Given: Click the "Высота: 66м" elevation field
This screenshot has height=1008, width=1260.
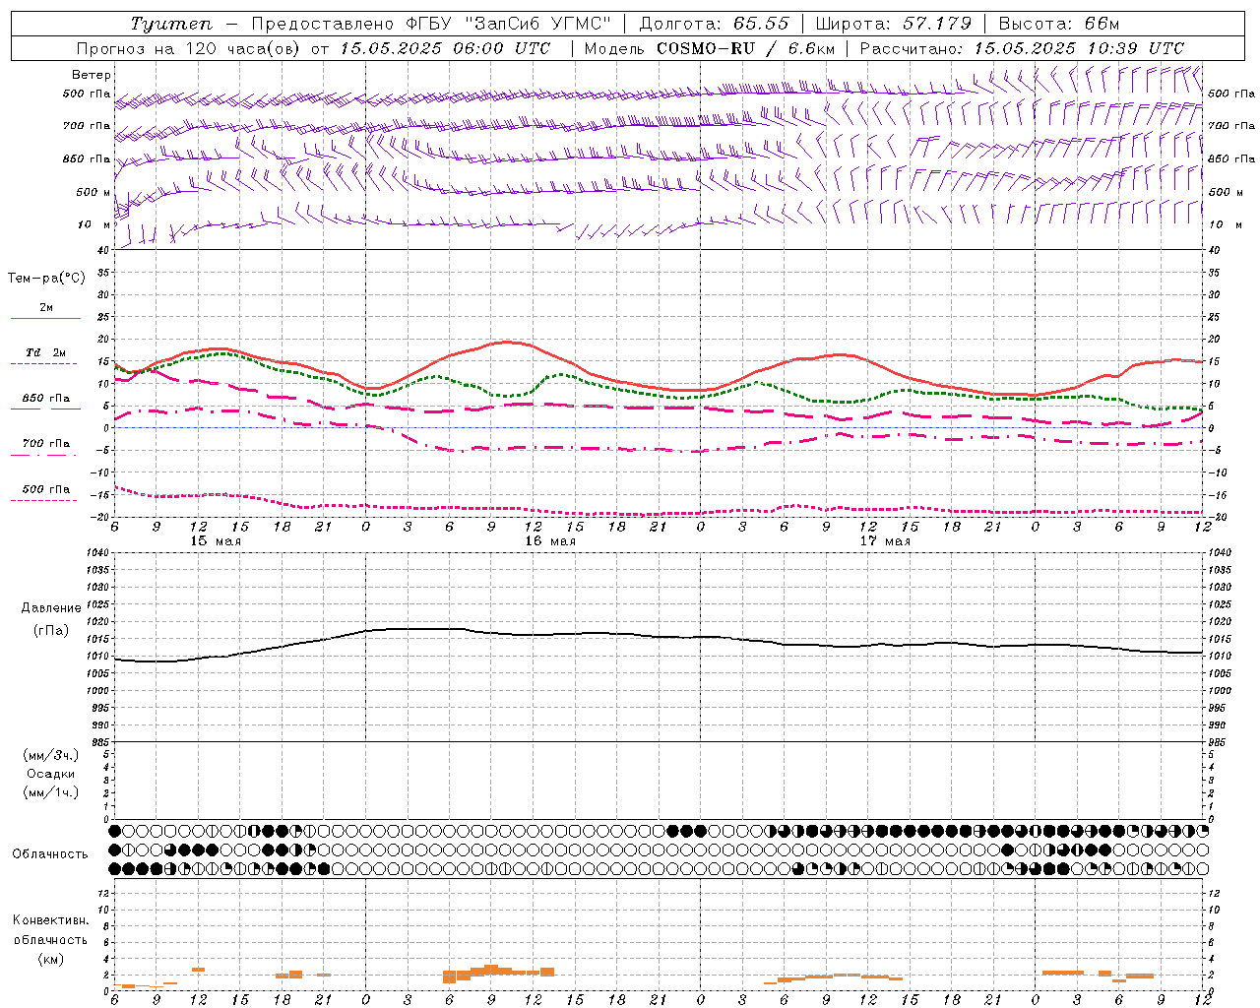Looking at the screenshot, I should [1058, 25].
